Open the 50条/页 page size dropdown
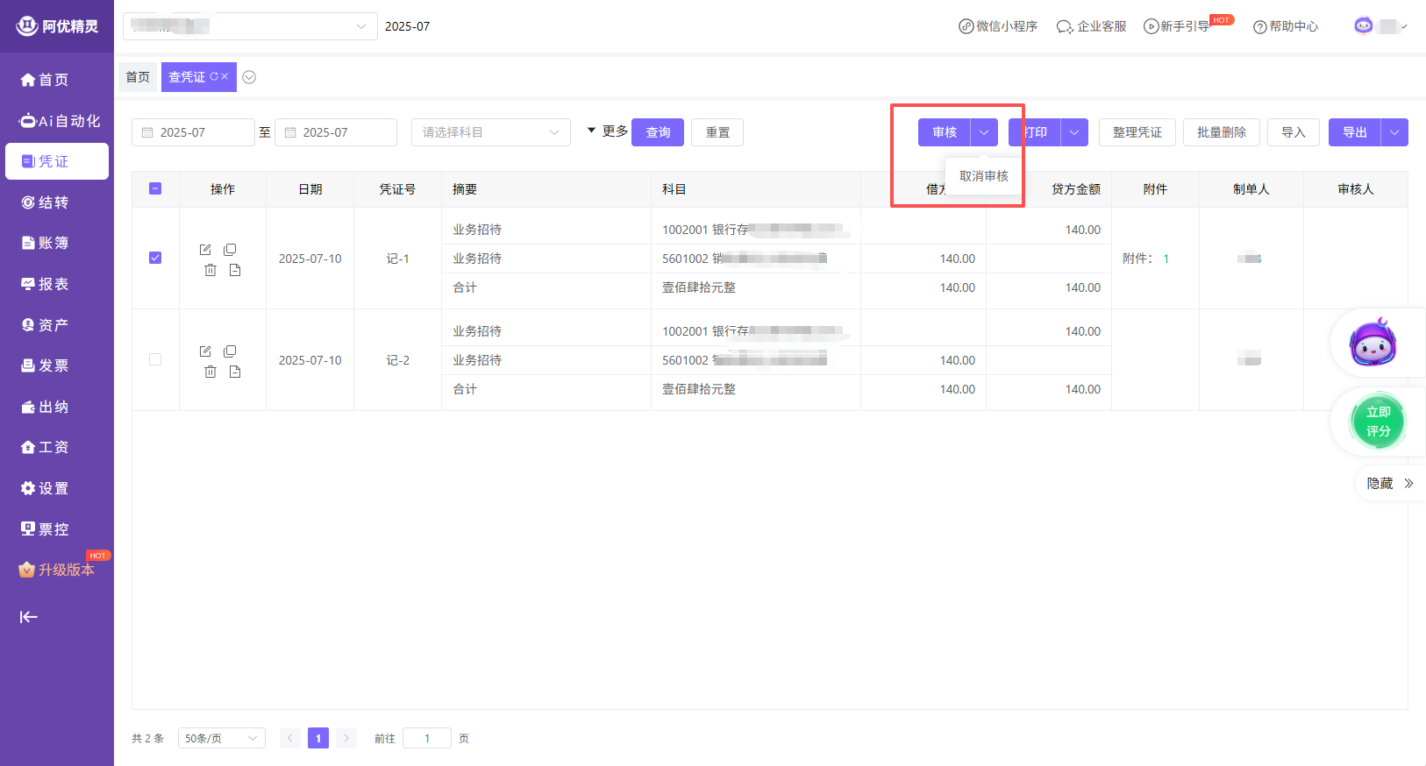The height and width of the screenshot is (766, 1426). tap(221, 738)
